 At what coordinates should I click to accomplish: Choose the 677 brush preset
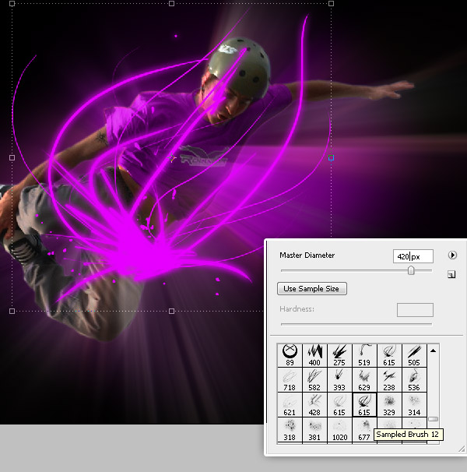pyautogui.click(x=364, y=430)
